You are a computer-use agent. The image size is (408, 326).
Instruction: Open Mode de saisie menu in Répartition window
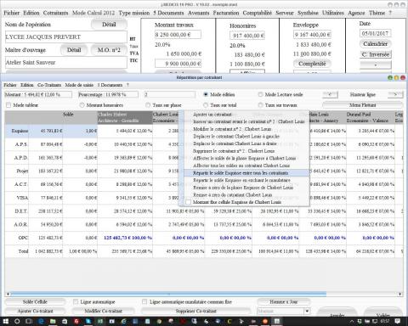[x=79, y=85]
